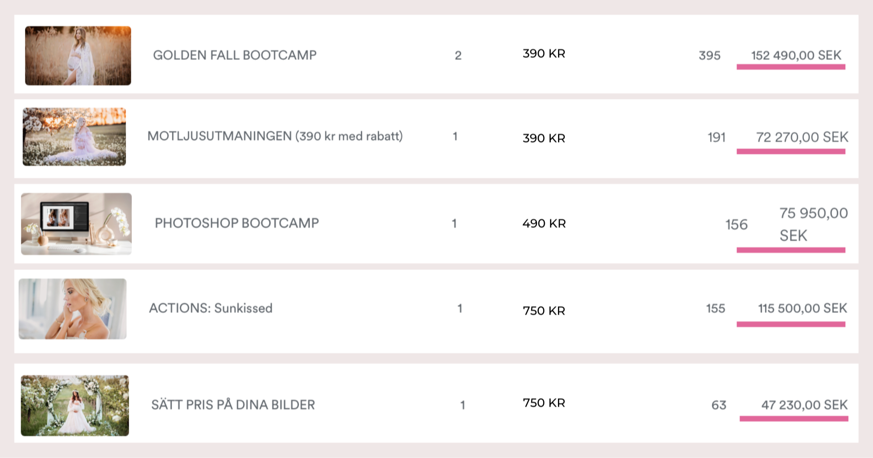
Task: Click the SÄTT PRIS PÅ DINA BILDER title
Action: (233, 405)
